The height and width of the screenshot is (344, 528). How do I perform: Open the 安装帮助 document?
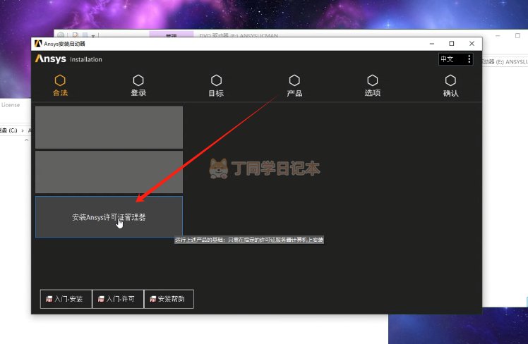pos(169,299)
